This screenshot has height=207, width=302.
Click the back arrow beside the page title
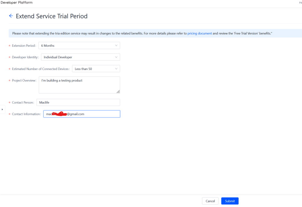11,16
